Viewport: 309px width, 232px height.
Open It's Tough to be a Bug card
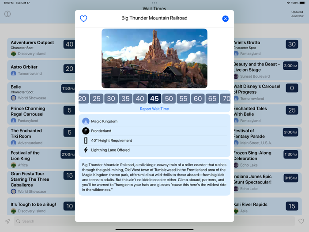pos(41,206)
